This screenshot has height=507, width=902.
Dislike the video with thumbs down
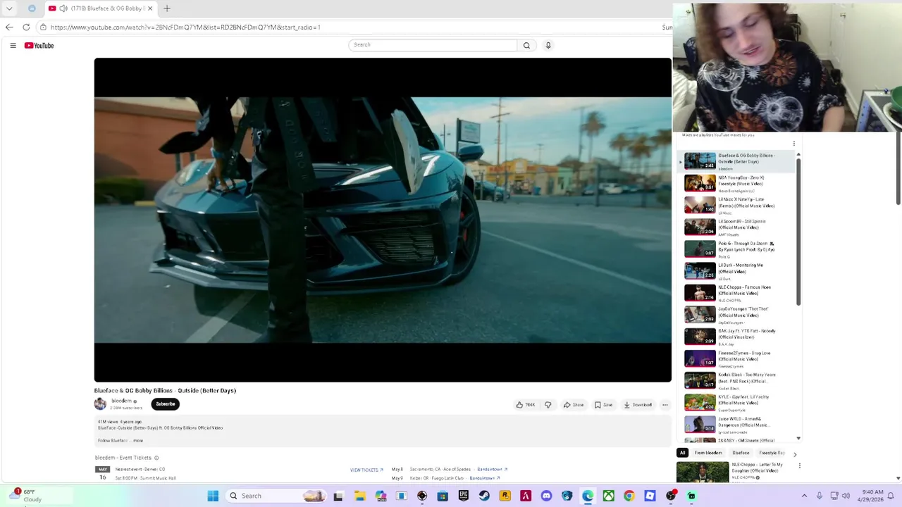[x=548, y=405]
